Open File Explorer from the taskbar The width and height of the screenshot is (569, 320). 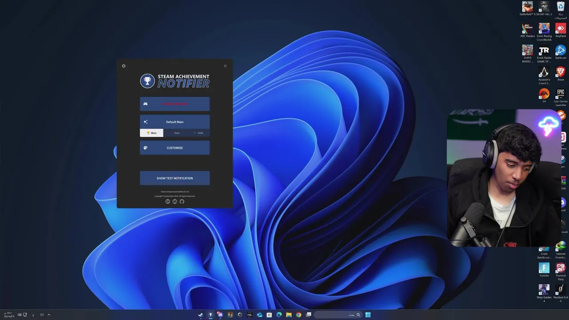(289, 315)
